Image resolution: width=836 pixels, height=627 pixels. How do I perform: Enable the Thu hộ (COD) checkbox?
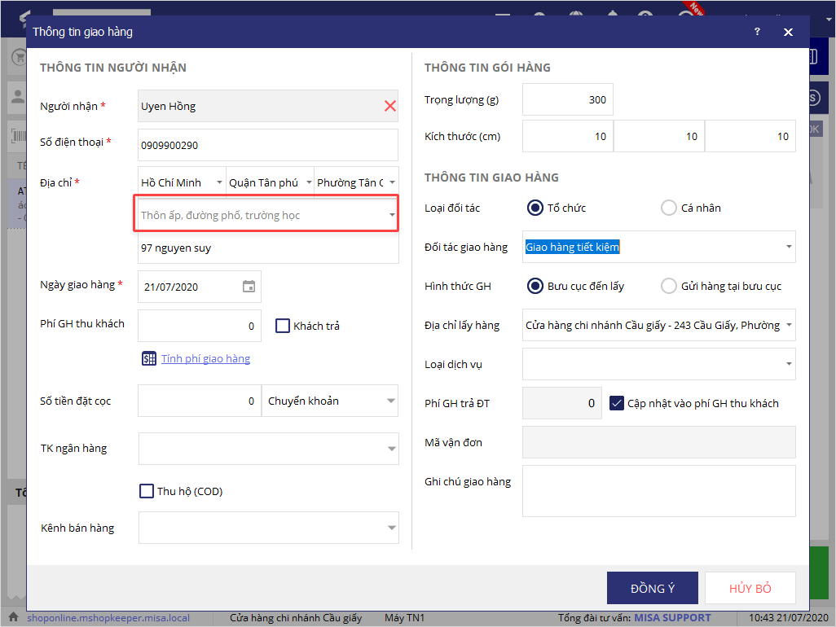coord(147,491)
